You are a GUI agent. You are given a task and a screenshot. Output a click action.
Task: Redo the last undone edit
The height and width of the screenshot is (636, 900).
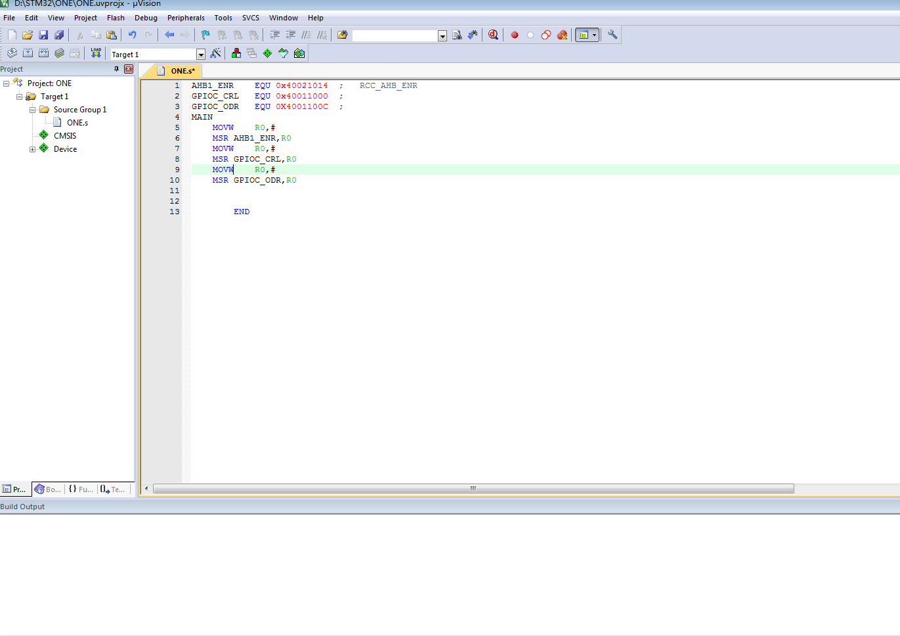(x=148, y=35)
